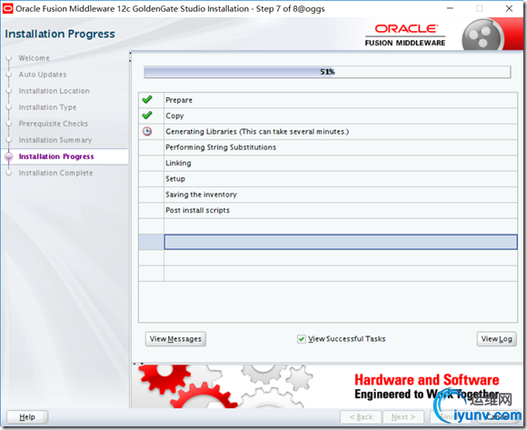Viewport: 527px width, 430px height.
Task: Click the 51% installation progress bar
Action: tap(327, 72)
